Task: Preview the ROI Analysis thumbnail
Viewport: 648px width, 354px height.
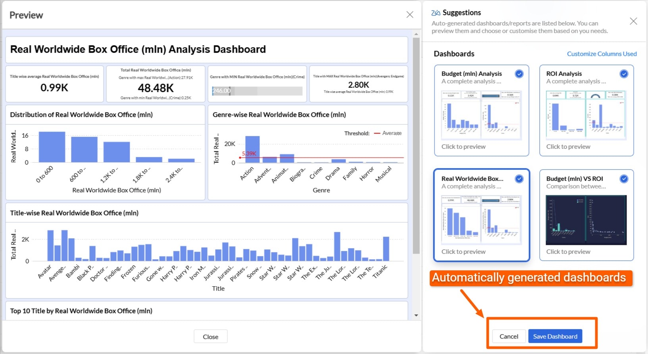Action: point(586,115)
